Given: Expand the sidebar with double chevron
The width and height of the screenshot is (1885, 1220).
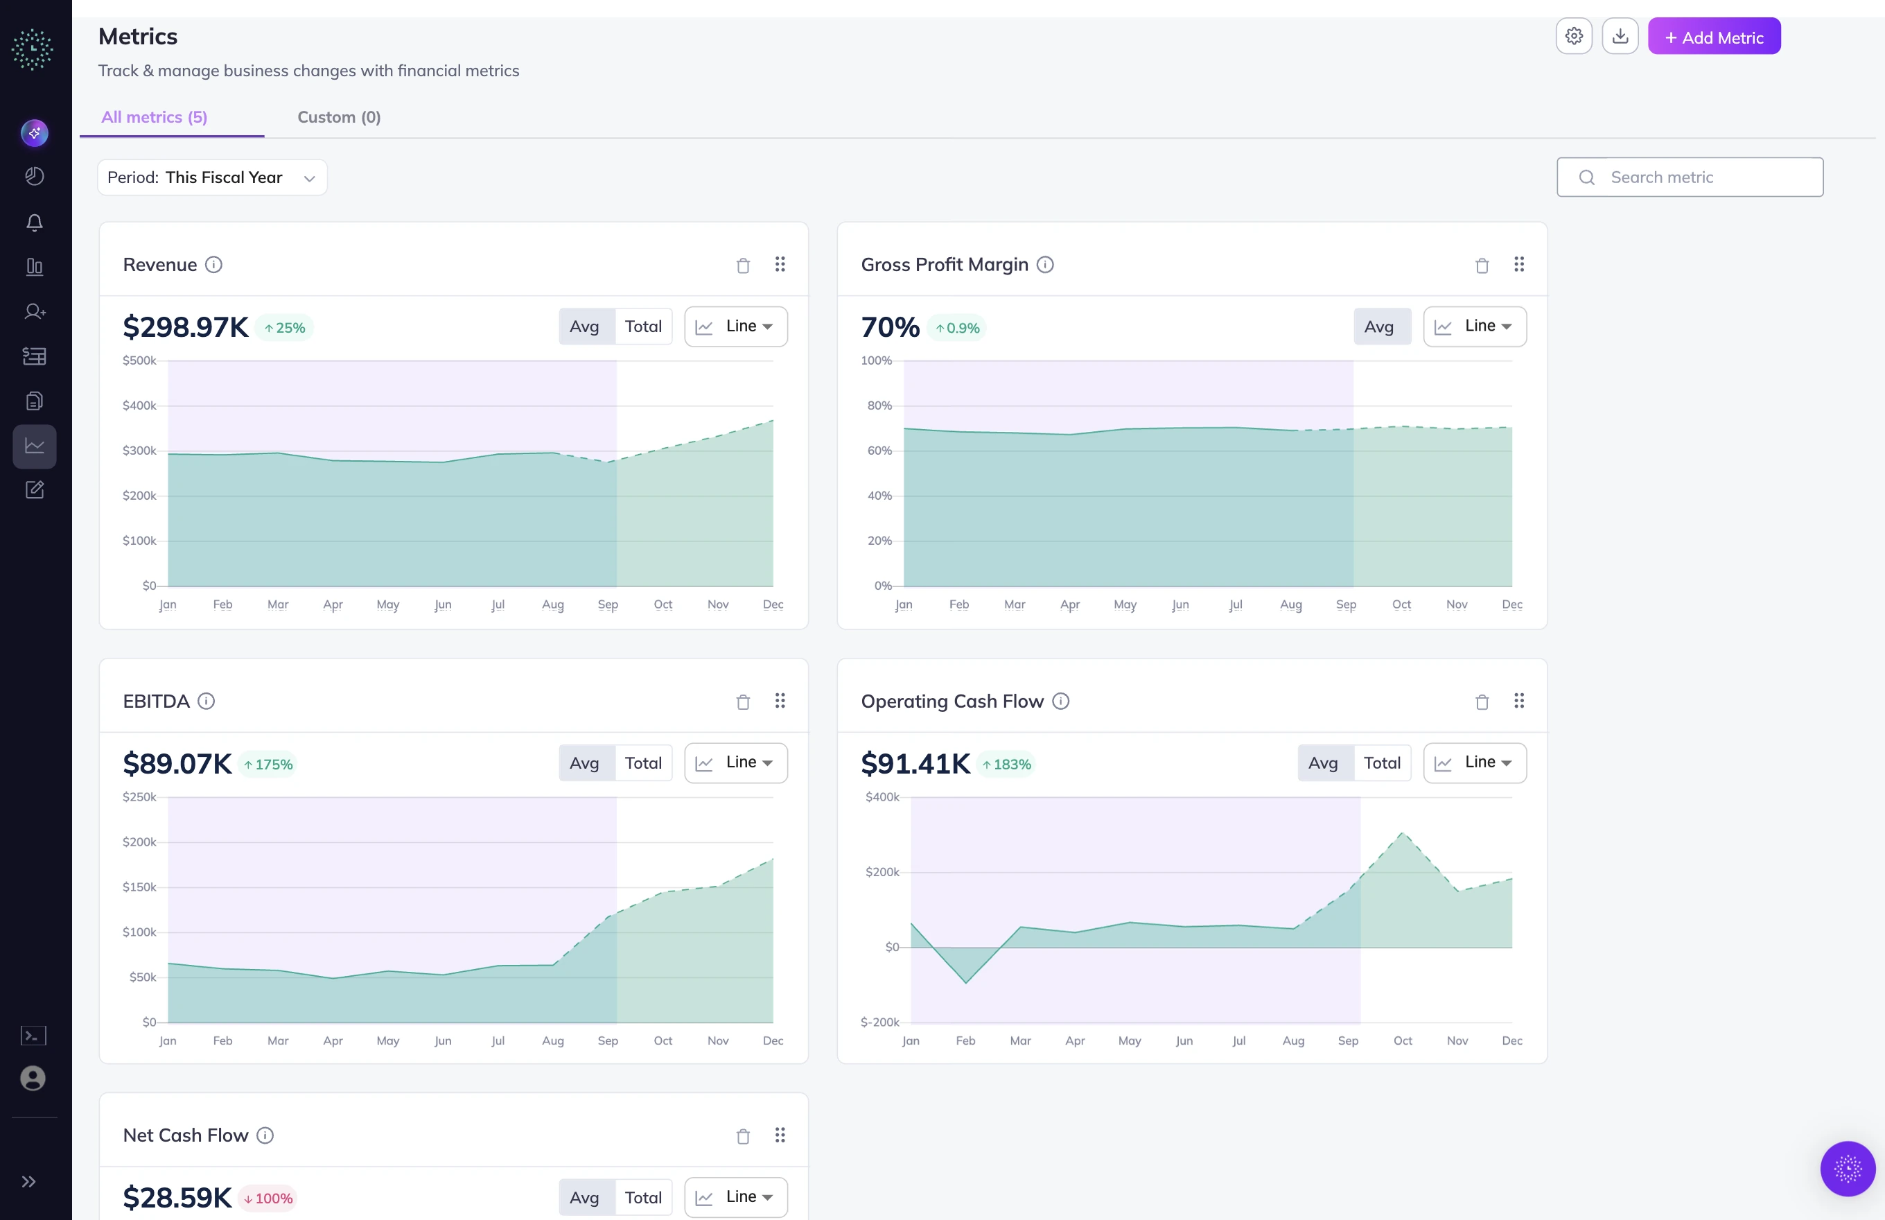Looking at the screenshot, I should click(x=29, y=1182).
